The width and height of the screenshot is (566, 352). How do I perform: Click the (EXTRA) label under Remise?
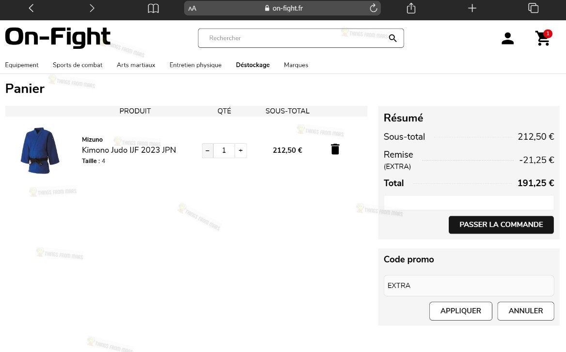point(397,166)
